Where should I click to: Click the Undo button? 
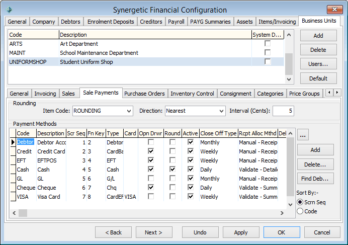tap(200, 232)
